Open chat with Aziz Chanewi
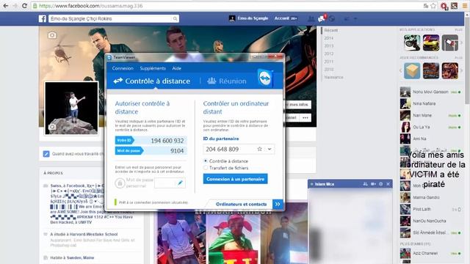Screen dimensions: 470x264 coord(430,253)
